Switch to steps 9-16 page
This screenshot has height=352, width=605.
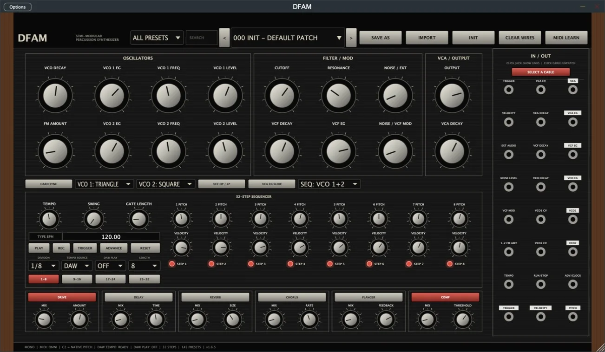pyautogui.click(x=77, y=279)
